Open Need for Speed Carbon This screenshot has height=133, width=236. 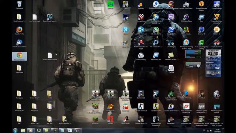click(217, 108)
